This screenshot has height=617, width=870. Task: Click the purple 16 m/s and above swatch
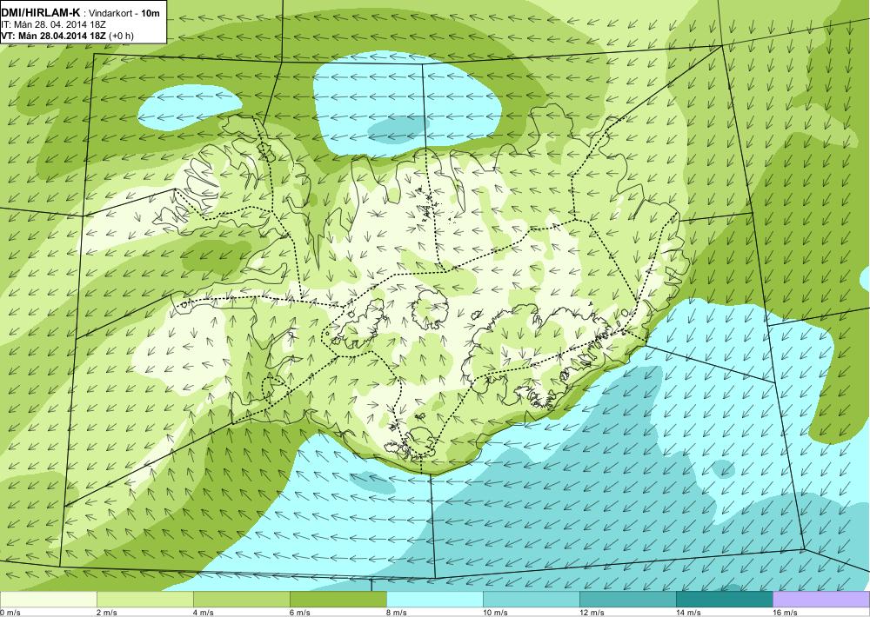[821, 600]
